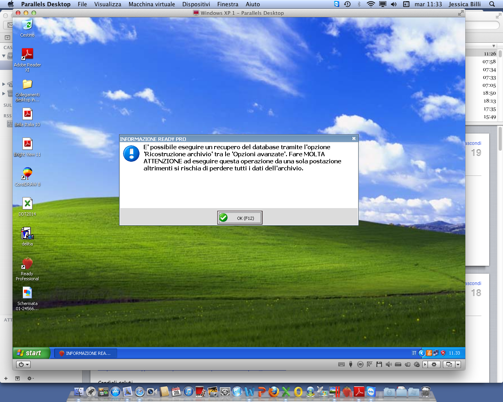Click the IT language indicator in XP tray
The image size is (503, 402).
coord(414,353)
